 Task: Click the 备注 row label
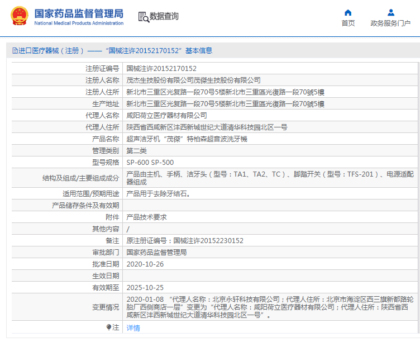pos(112,241)
